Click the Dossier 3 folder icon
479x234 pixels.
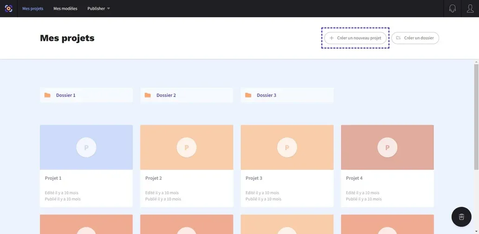click(248, 95)
